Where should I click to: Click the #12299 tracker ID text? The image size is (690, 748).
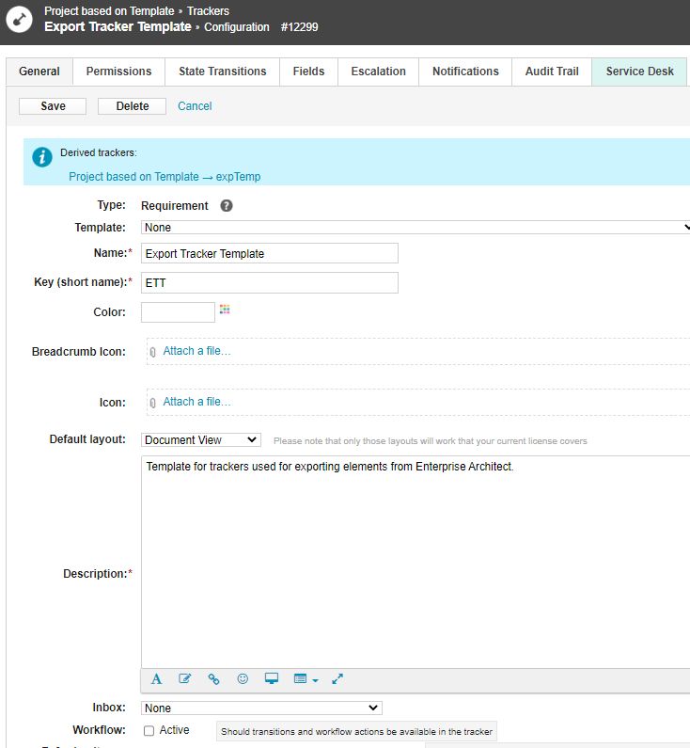point(299,27)
